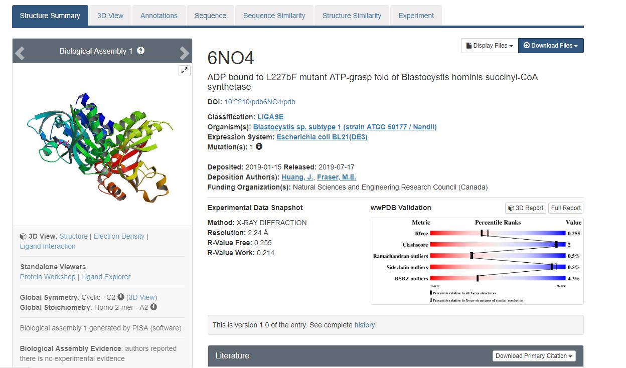
Task: Open the 3D Report validation button
Action: (x=525, y=208)
